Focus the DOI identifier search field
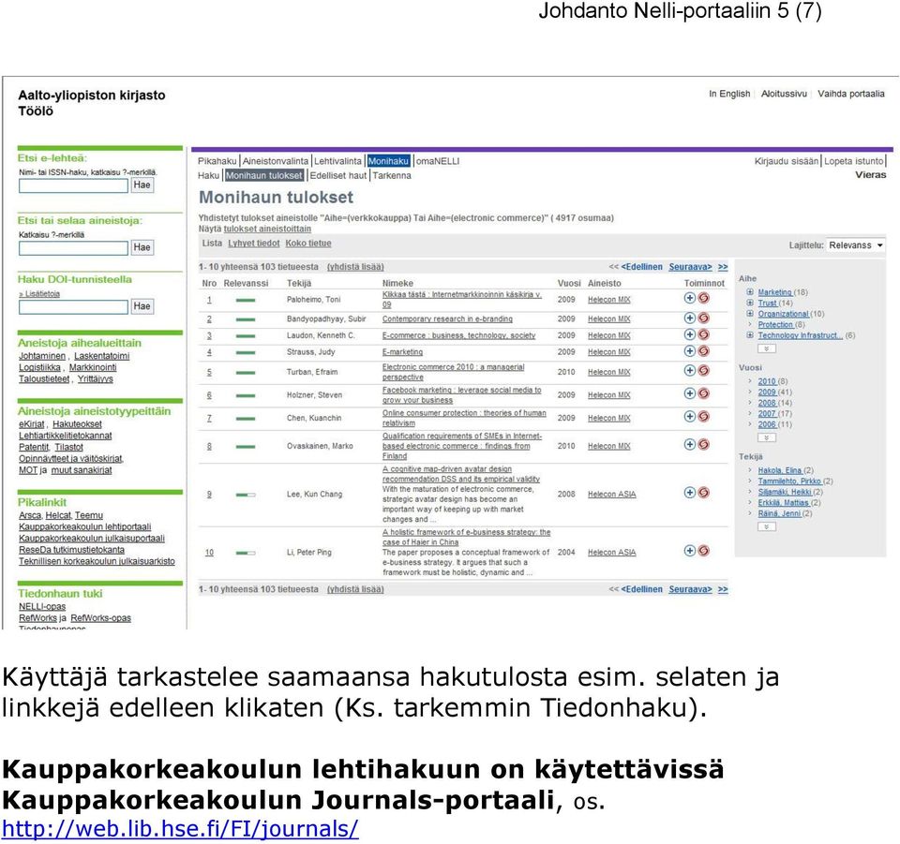The image size is (900, 844). 73,307
